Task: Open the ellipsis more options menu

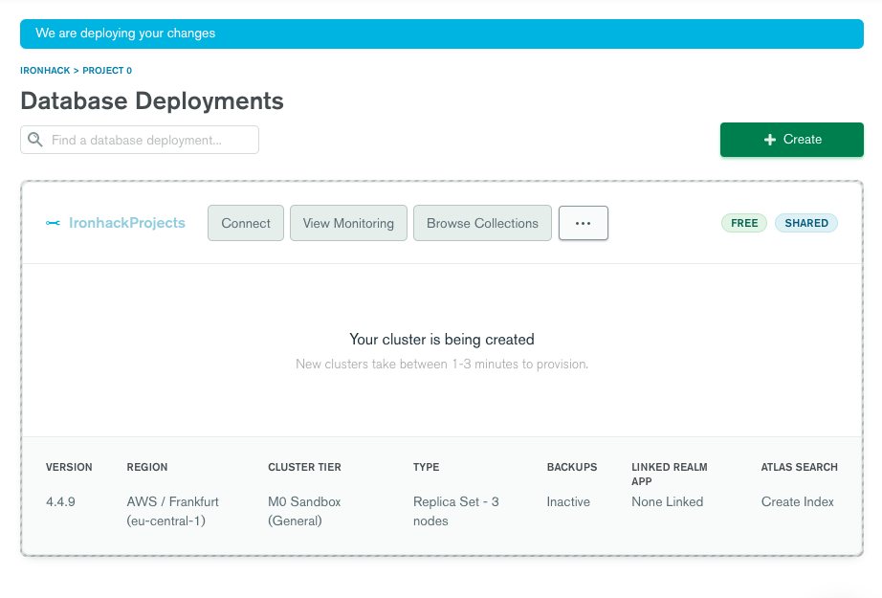Action: (x=583, y=223)
